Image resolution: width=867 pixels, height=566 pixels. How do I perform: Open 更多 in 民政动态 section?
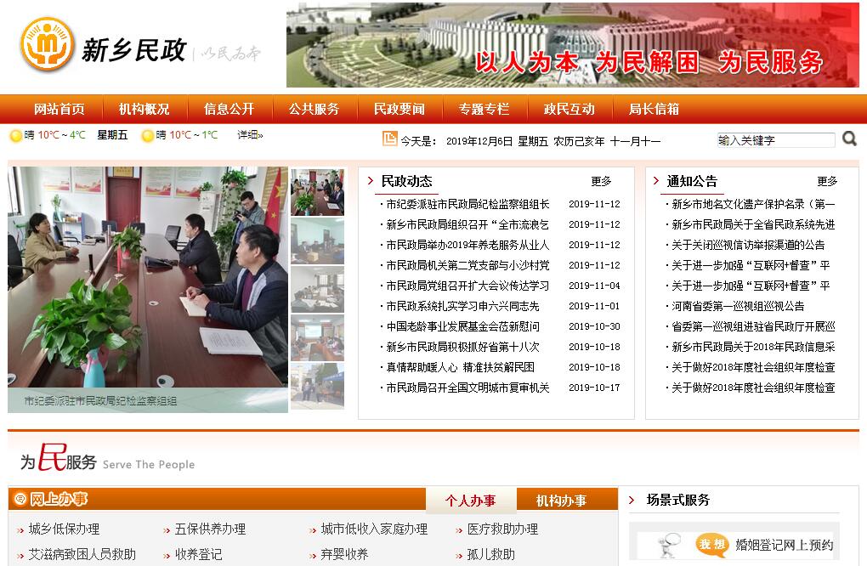coord(601,182)
